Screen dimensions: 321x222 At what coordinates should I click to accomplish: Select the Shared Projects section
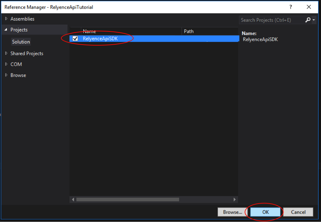(x=27, y=53)
